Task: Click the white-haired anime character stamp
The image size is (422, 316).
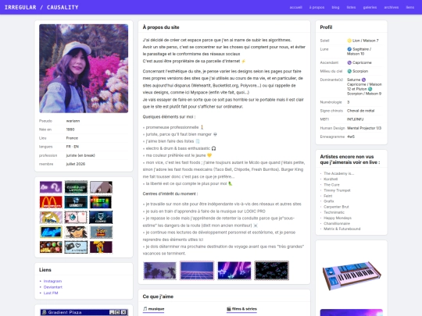Action: (101, 187)
